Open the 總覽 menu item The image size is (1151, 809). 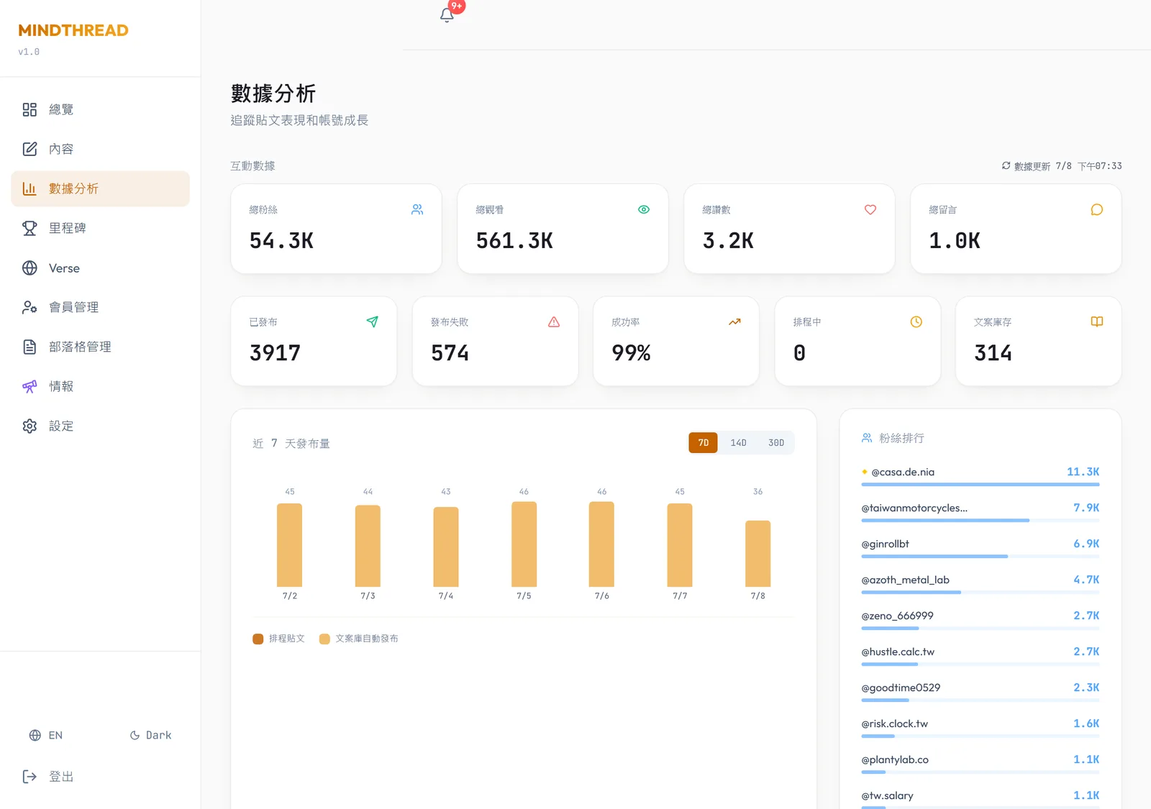tap(100, 109)
